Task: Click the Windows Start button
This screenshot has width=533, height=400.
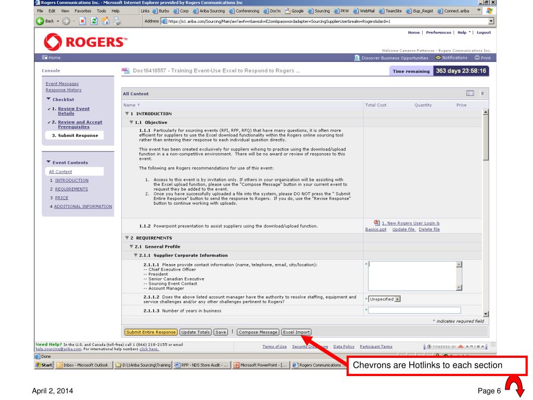Action: tap(44, 365)
